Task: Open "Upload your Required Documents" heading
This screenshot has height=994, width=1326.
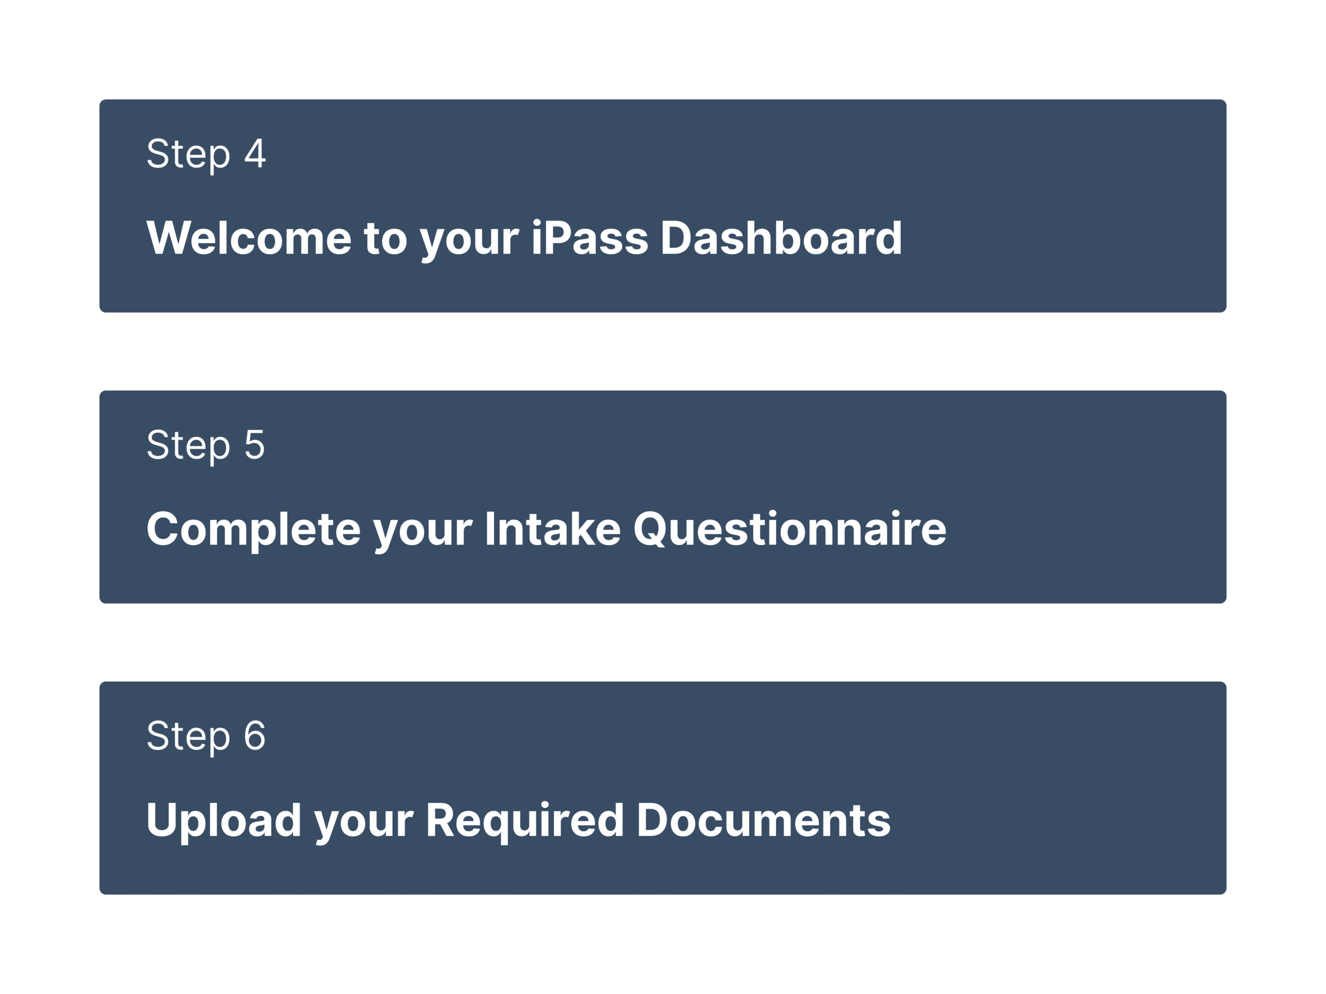Action: click(x=518, y=820)
